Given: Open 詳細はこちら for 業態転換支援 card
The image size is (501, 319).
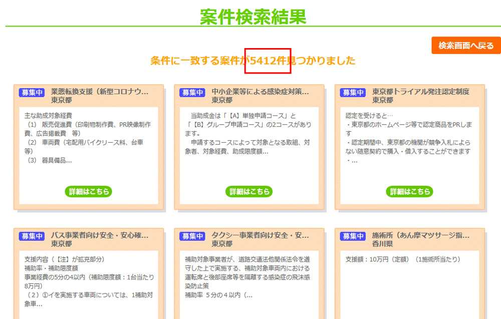Looking at the screenshot, I should [88, 191].
